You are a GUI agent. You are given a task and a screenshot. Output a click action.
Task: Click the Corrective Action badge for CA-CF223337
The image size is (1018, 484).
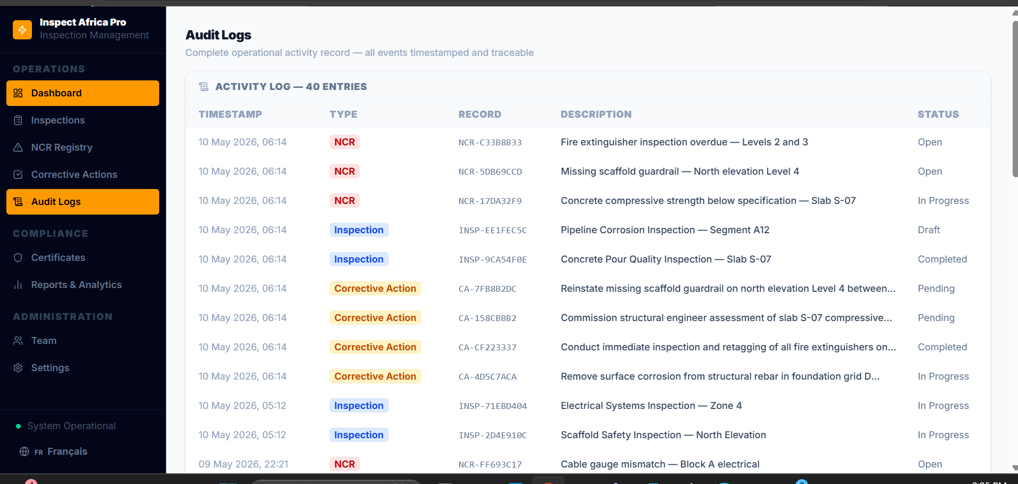tap(375, 347)
